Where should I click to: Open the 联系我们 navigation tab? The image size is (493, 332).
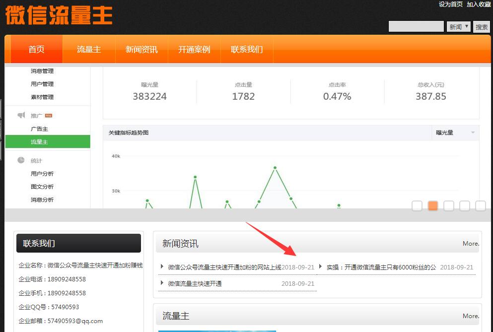(247, 49)
